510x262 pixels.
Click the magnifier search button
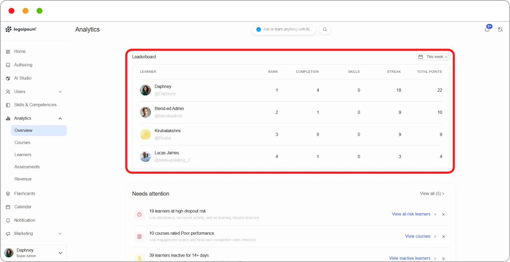click(325, 29)
